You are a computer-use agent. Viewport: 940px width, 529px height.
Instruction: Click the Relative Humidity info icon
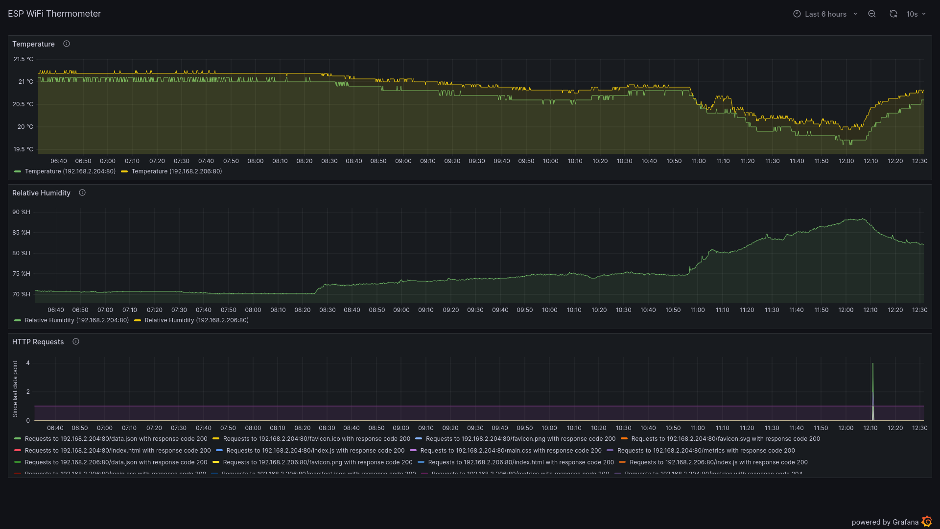(82, 192)
